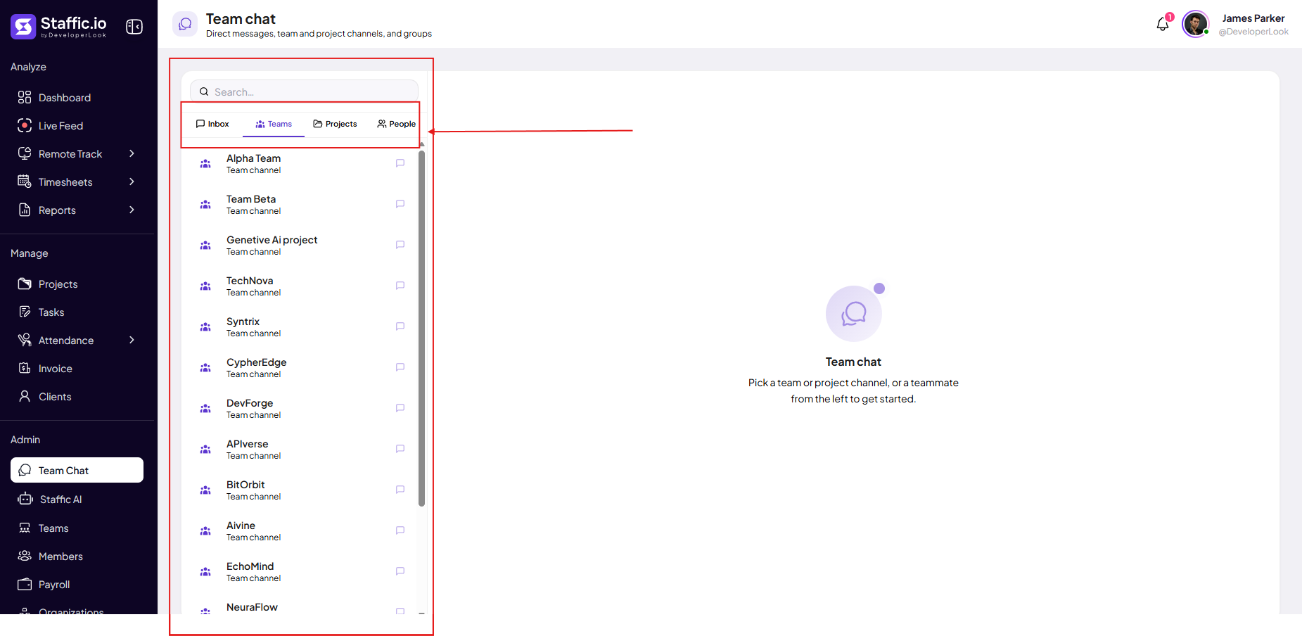Click the Timesheets sidebar icon
This screenshot has height=636, width=1302.
tap(25, 182)
